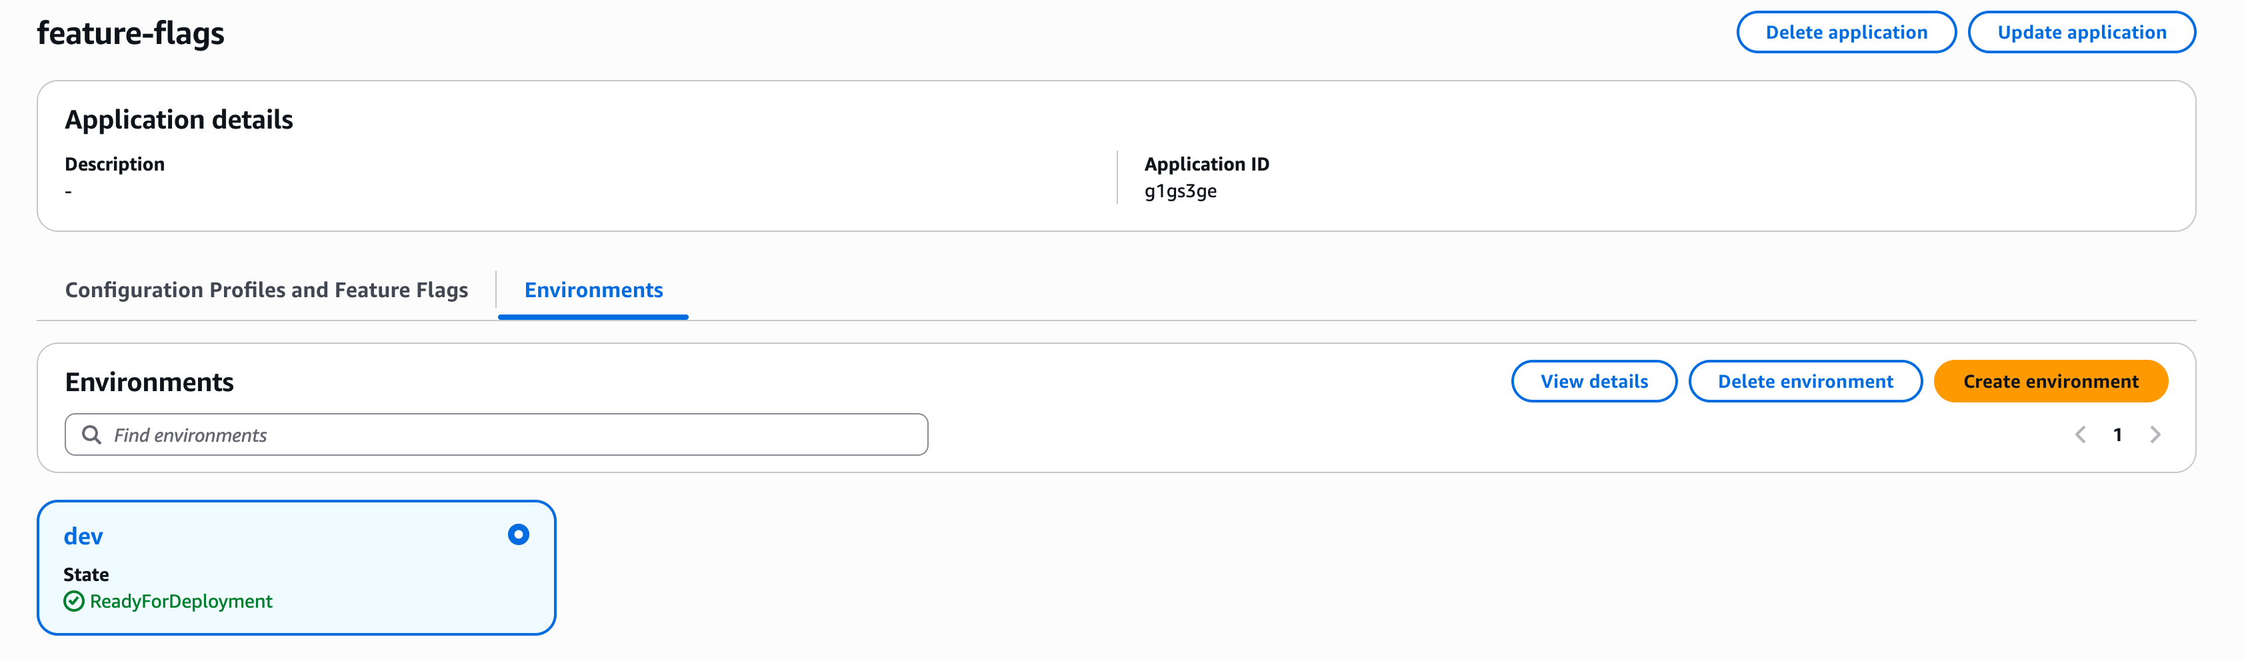Click Delete application button
Viewport: 2244px width, 661px height.
click(1846, 32)
